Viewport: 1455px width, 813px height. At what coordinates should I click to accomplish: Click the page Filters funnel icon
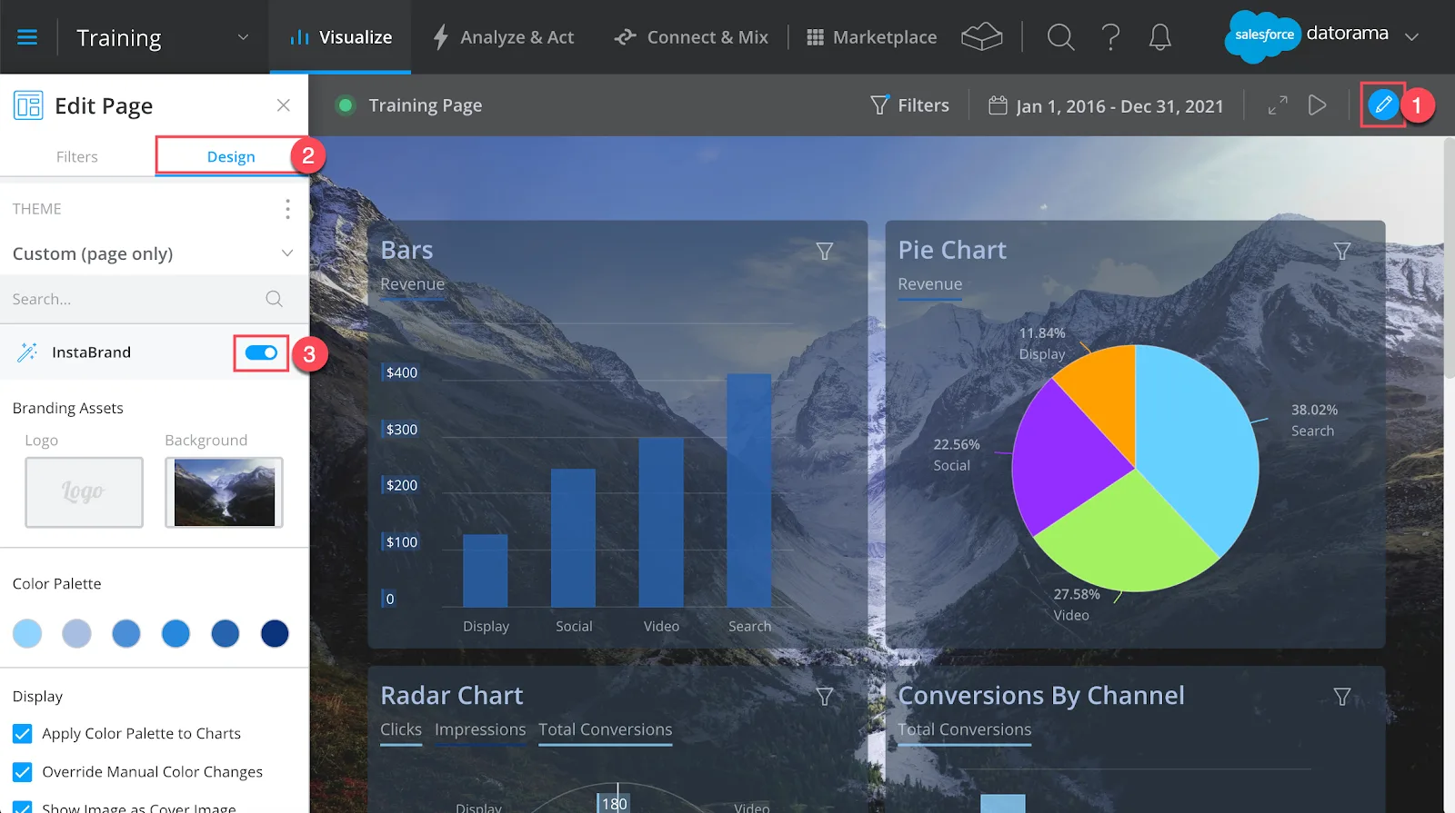pyautogui.click(x=879, y=105)
